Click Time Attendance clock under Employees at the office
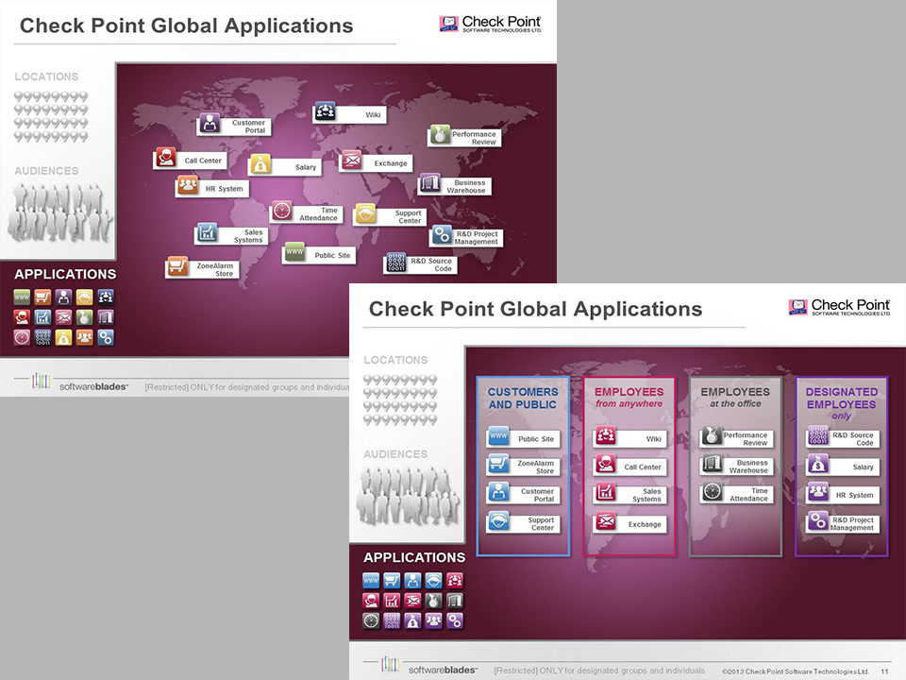906x680 pixels. (x=712, y=491)
